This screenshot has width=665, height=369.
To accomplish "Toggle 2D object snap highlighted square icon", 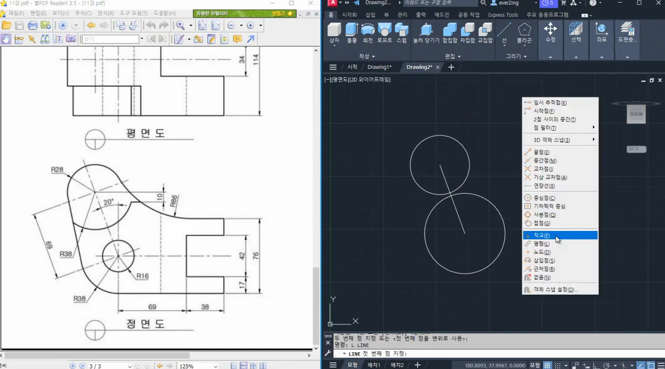I will (x=651, y=365).
